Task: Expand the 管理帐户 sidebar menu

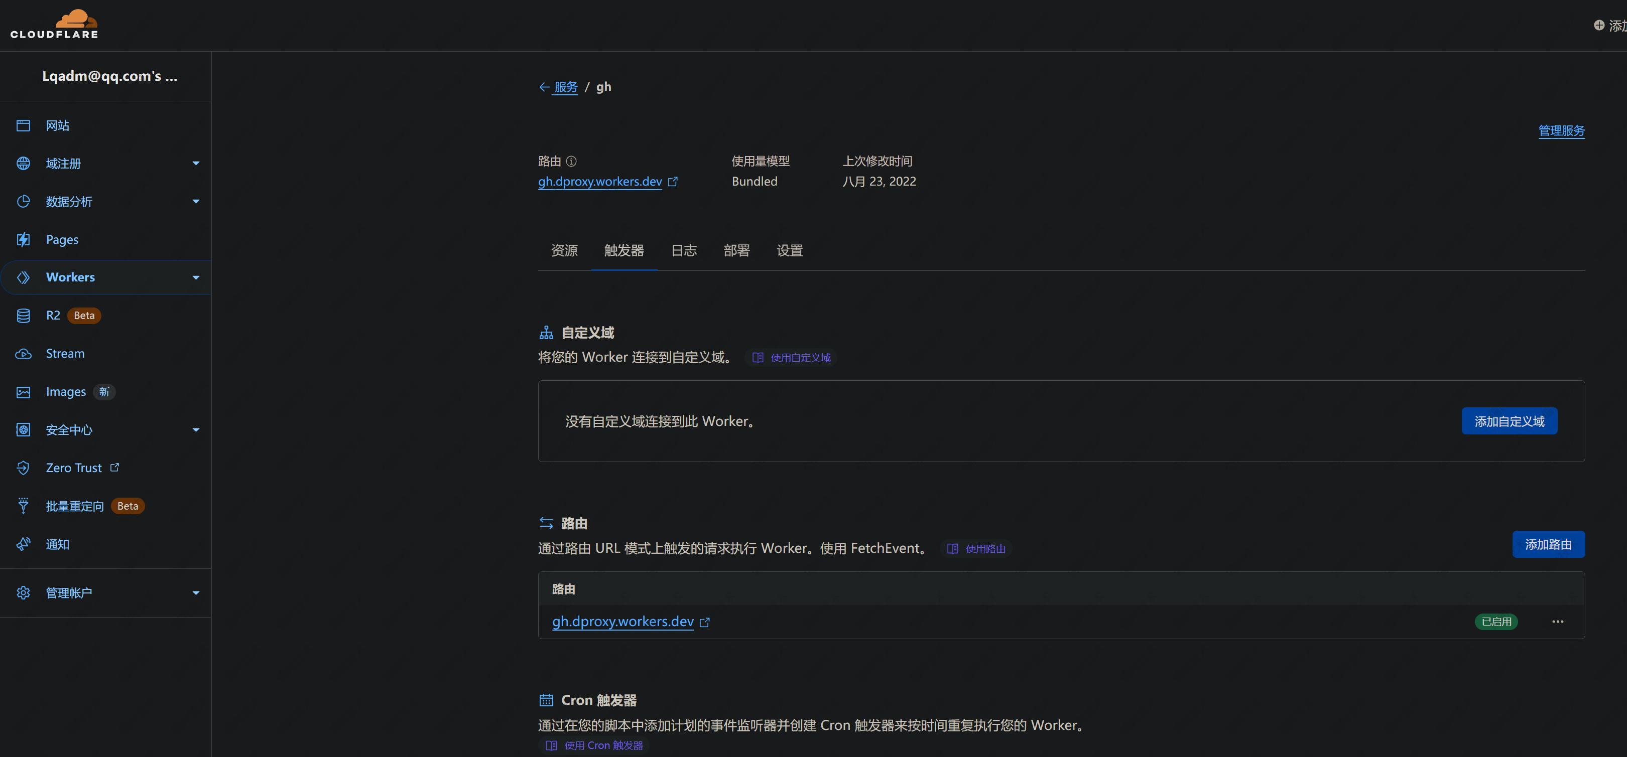Action: coord(196,593)
